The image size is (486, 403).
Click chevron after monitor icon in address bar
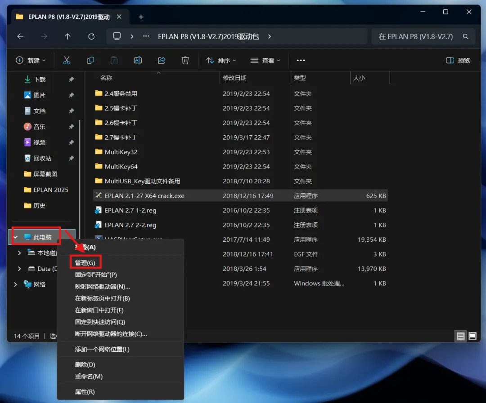click(x=132, y=36)
